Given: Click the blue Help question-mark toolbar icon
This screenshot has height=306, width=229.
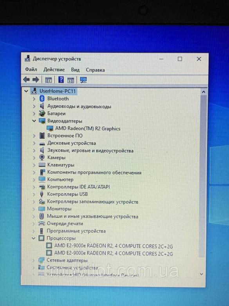Looking at the screenshot, I should tap(61, 80).
